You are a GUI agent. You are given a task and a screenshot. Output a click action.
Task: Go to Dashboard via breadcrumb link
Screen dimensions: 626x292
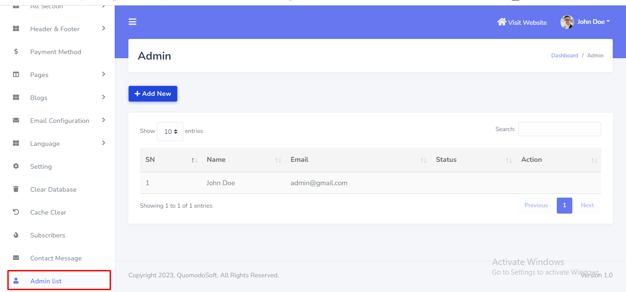pyautogui.click(x=565, y=55)
